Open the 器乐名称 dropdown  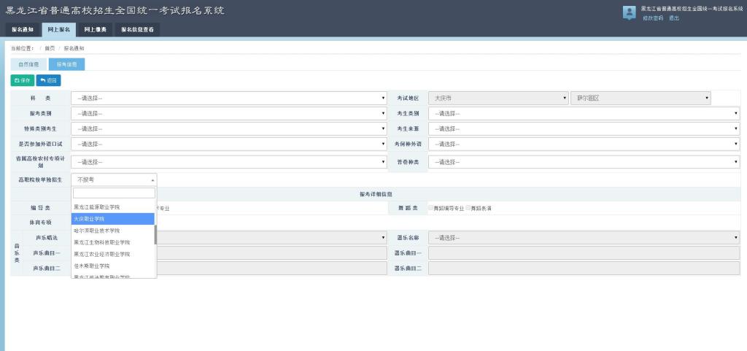click(x=584, y=237)
